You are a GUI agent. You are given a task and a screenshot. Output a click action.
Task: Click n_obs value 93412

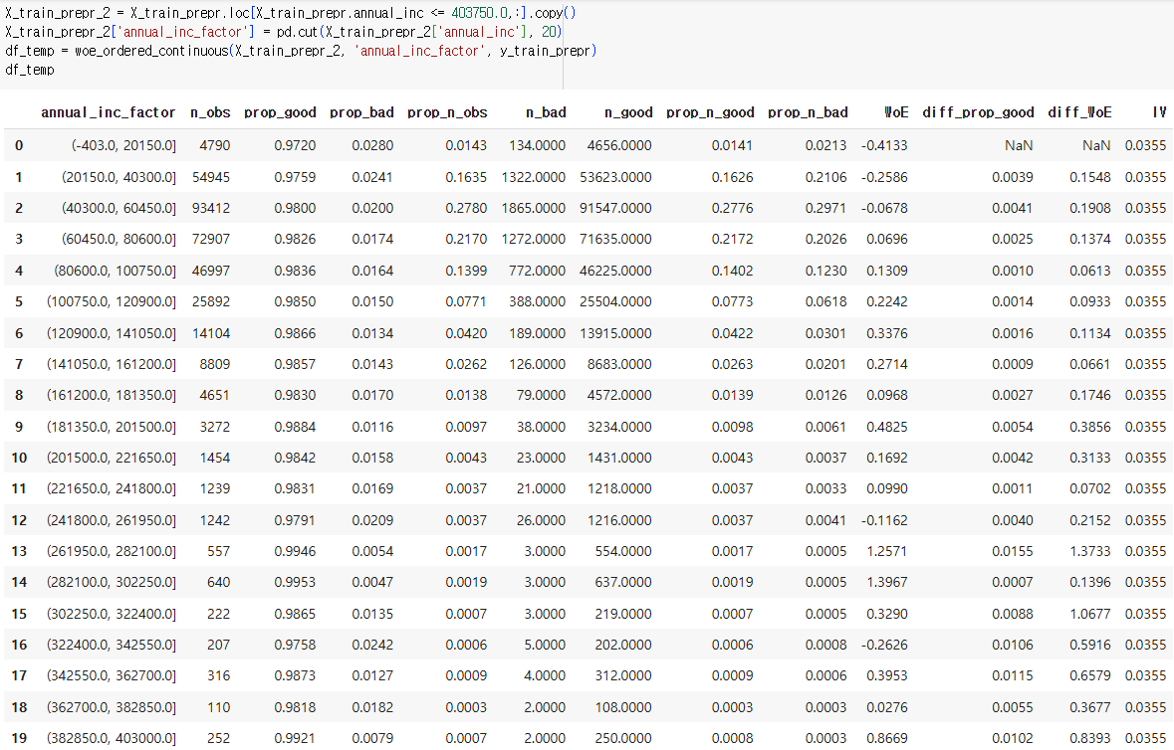tap(211, 208)
